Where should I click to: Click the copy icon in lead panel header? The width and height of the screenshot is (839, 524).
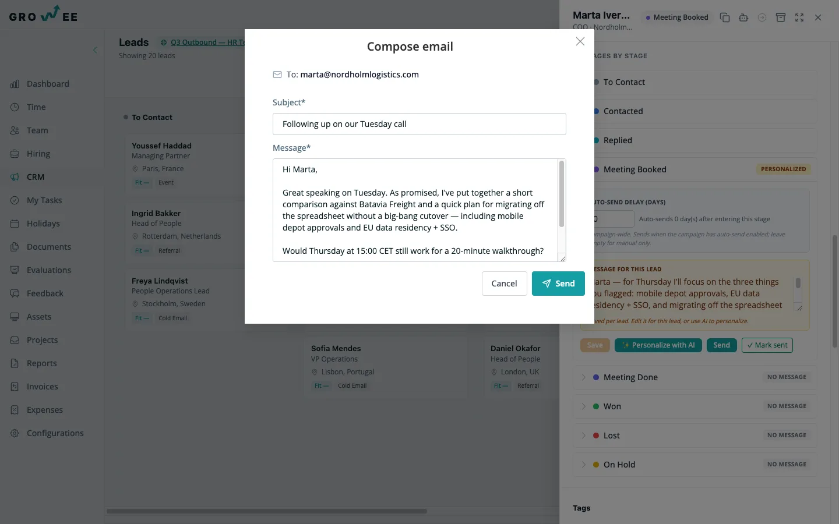[x=725, y=17]
